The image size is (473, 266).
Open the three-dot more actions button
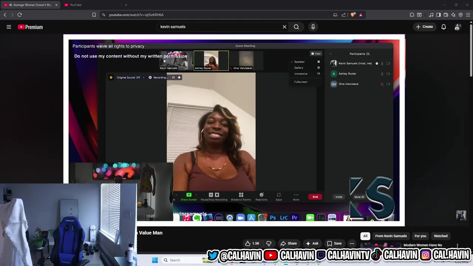point(352,243)
